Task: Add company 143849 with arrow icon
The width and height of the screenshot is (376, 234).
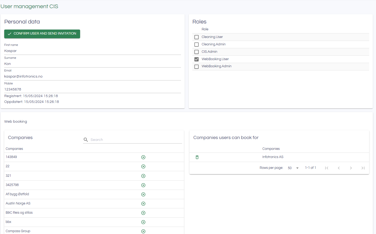Action: (143, 157)
